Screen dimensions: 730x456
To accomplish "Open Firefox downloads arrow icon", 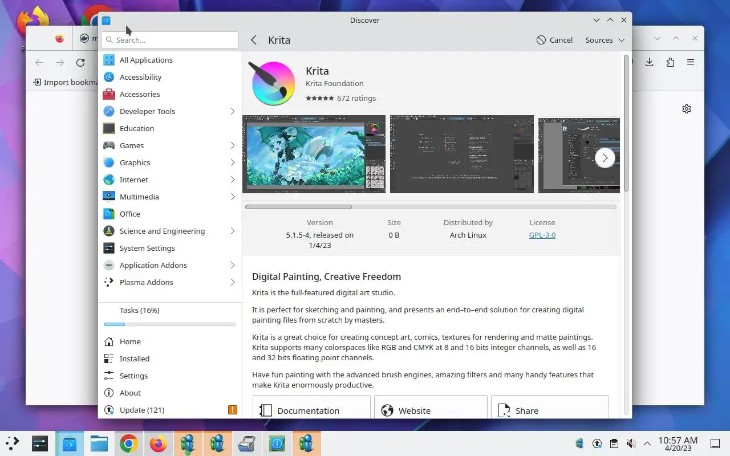I will pyautogui.click(x=649, y=62).
